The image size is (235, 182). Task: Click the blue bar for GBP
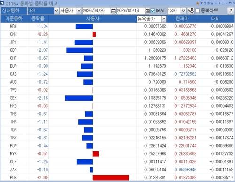coord(79,50)
